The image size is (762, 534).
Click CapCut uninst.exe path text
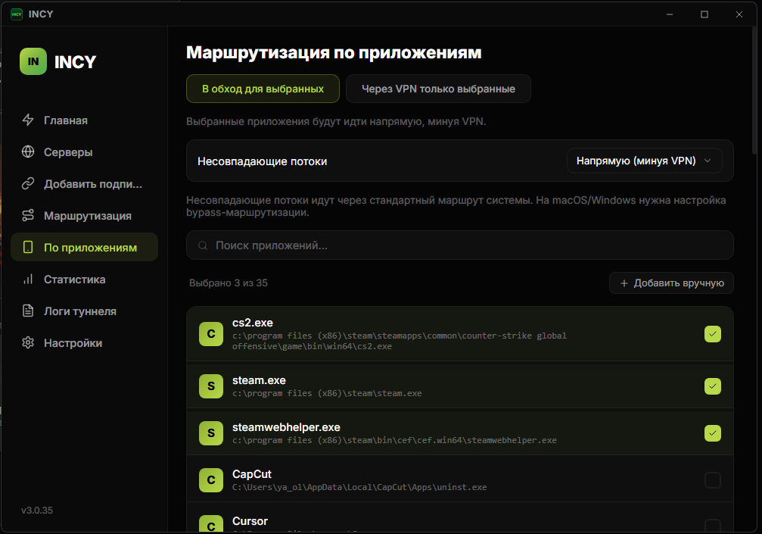tap(359, 487)
